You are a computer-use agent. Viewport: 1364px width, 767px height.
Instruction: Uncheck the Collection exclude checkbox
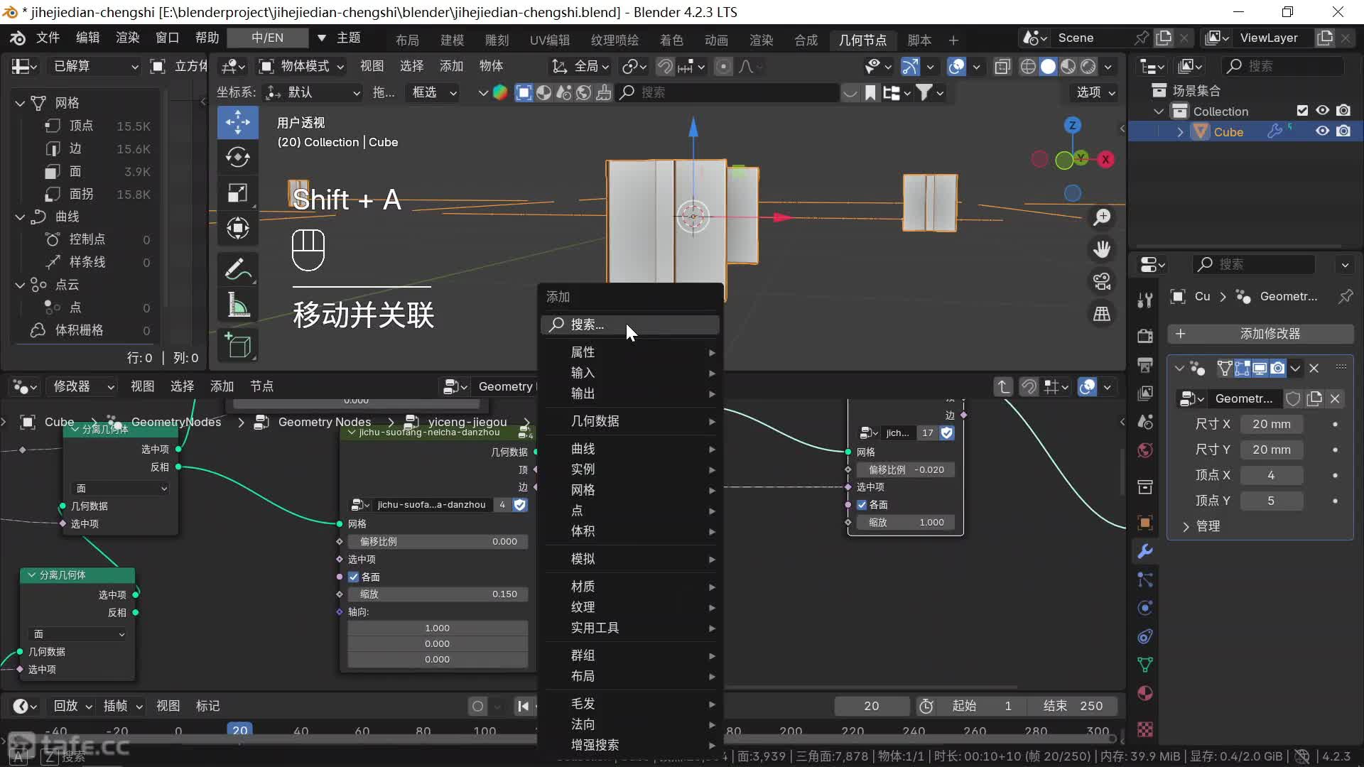(1302, 111)
